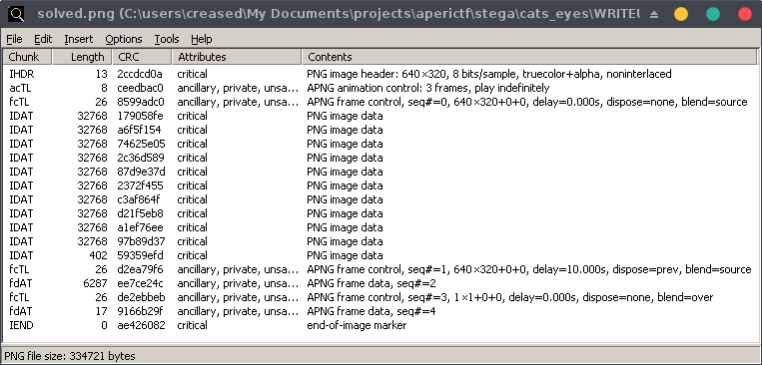This screenshot has width=762, height=365.
Task: Select the fdAT row with length 17
Action: coord(381,311)
